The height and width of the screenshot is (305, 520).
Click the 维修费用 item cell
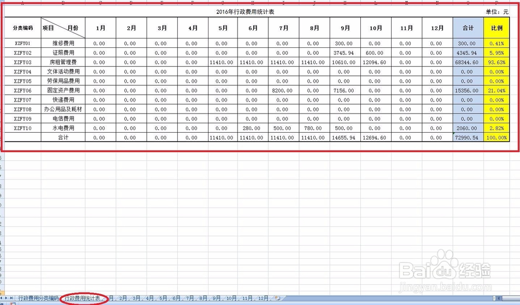pyautogui.click(x=63, y=43)
